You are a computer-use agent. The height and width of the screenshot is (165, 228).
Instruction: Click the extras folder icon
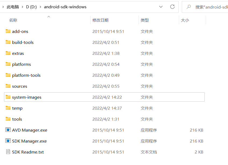click(x=8, y=53)
